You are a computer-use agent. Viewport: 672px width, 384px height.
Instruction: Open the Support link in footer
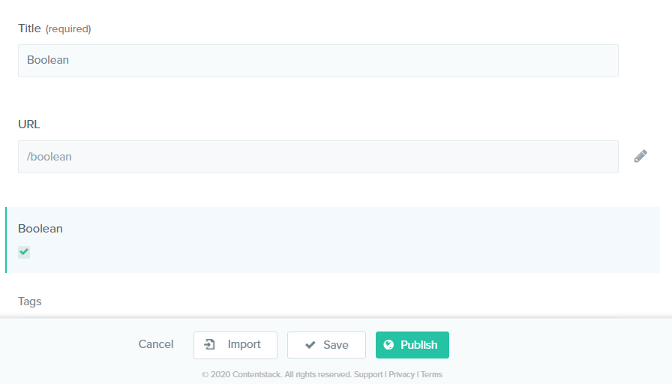click(x=368, y=374)
